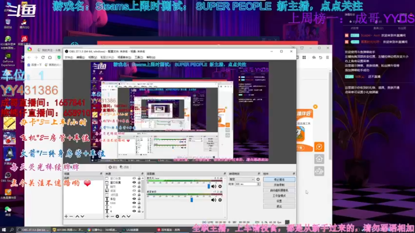
Task: Open 帮助 menu in OBS
Action: pos(151,57)
